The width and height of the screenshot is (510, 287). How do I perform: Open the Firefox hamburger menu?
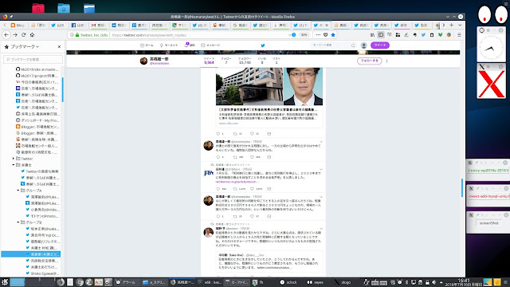pos(459,35)
